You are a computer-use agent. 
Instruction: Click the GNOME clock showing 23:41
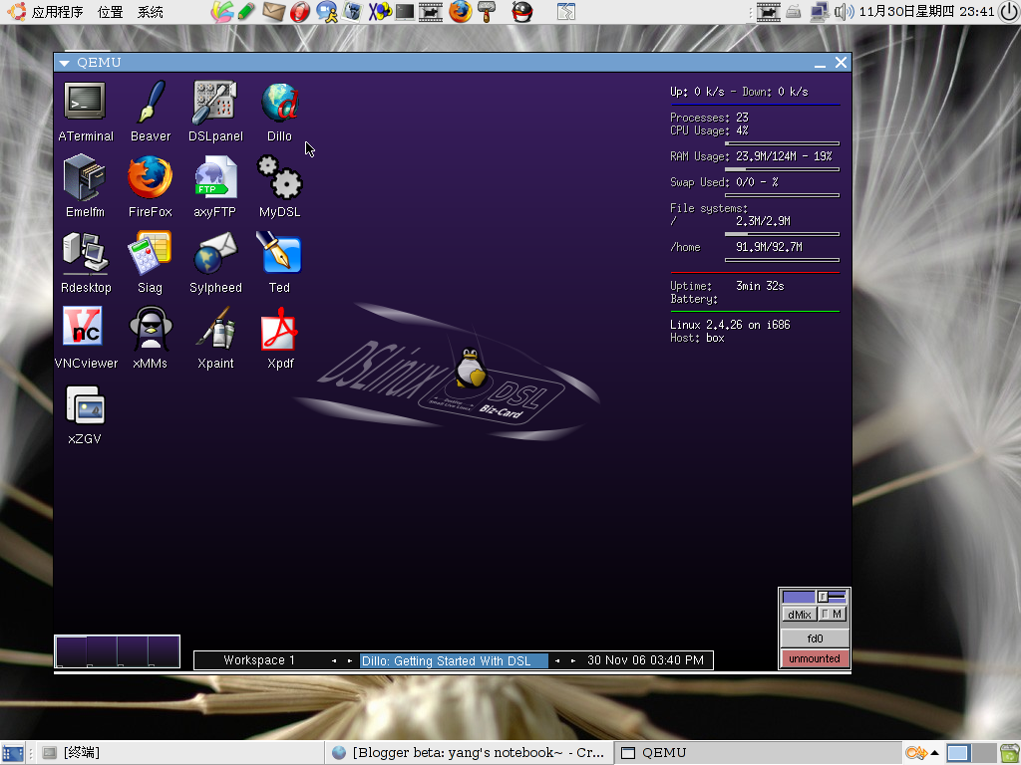tap(926, 12)
